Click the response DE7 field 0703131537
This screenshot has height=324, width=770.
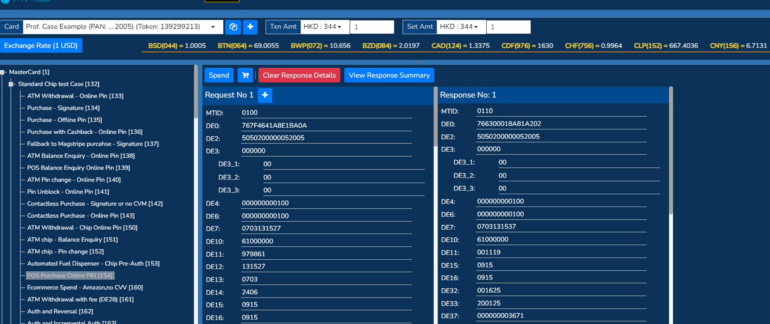[x=561, y=227]
